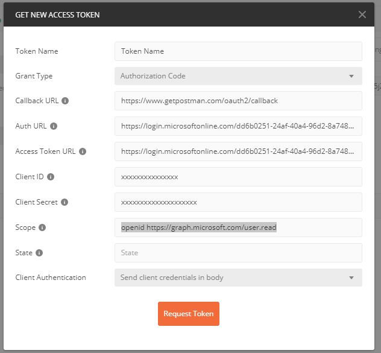
Task: Click the Auth URL info icon
Action: point(54,126)
